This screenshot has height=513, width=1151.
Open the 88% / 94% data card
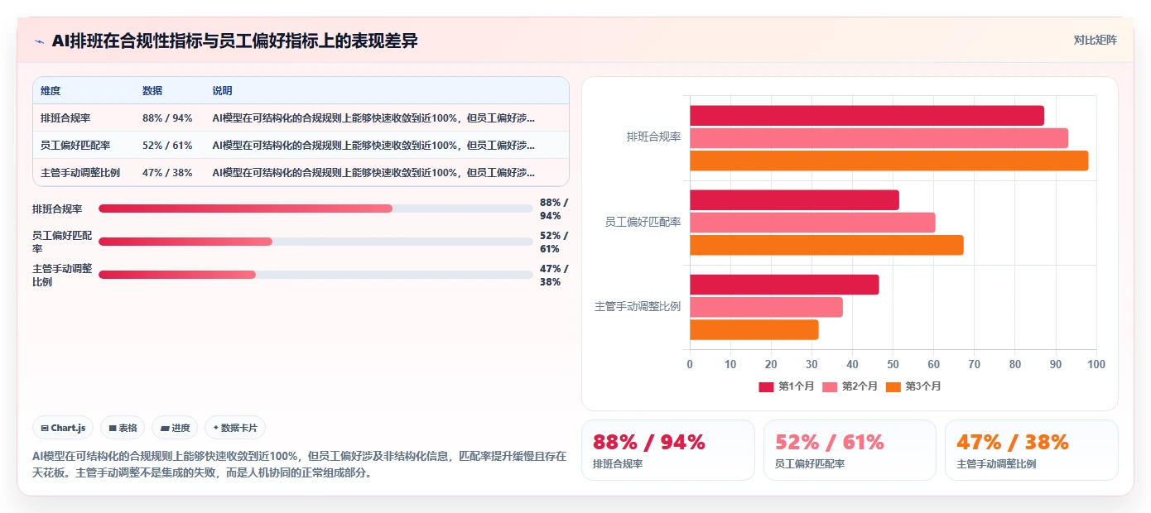(668, 450)
